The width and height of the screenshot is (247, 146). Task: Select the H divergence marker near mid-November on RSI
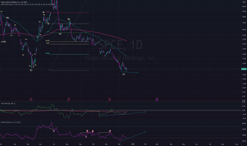coord(110,131)
